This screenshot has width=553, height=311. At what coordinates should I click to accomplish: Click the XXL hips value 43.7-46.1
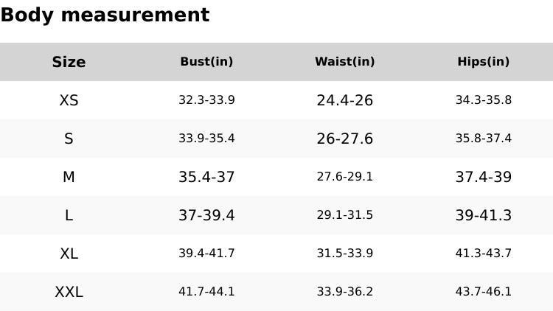click(x=484, y=292)
